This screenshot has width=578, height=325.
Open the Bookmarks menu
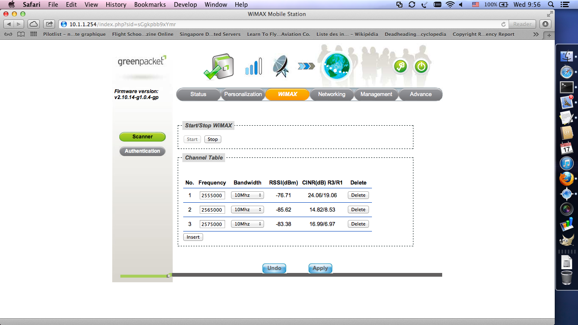pos(150,5)
